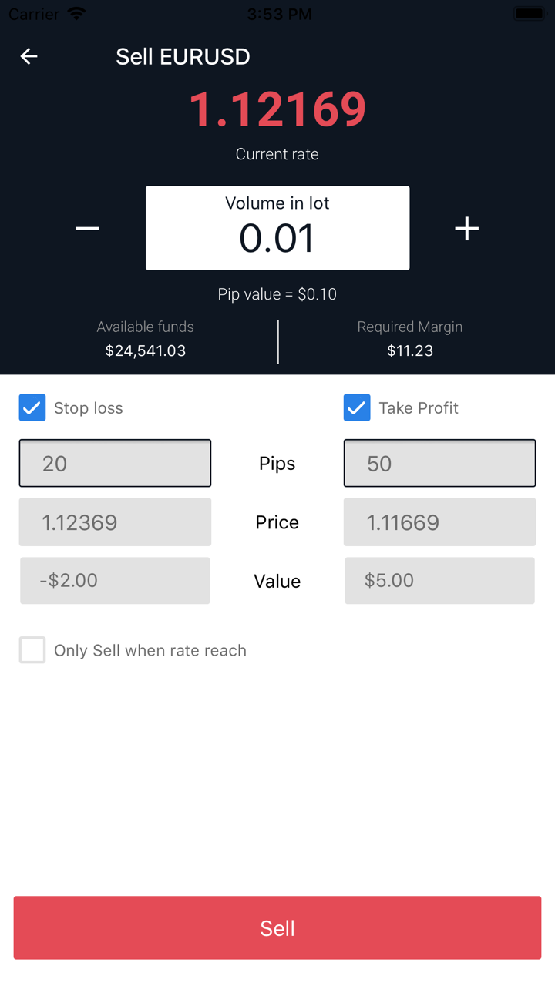Viewport: 555px width, 986px height.
Task: Tap the battery icon in status bar
Action: coord(530,14)
